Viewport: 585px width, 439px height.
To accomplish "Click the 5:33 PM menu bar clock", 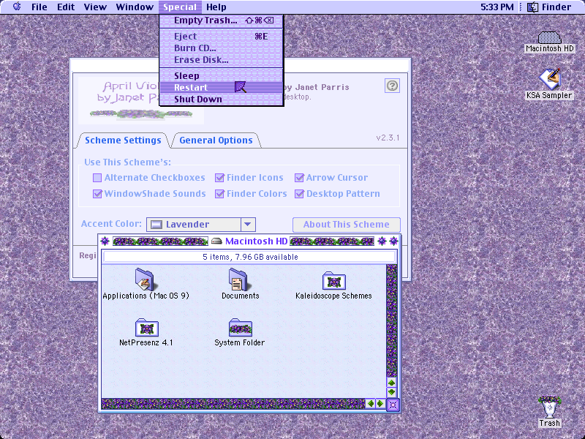I will coord(497,7).
